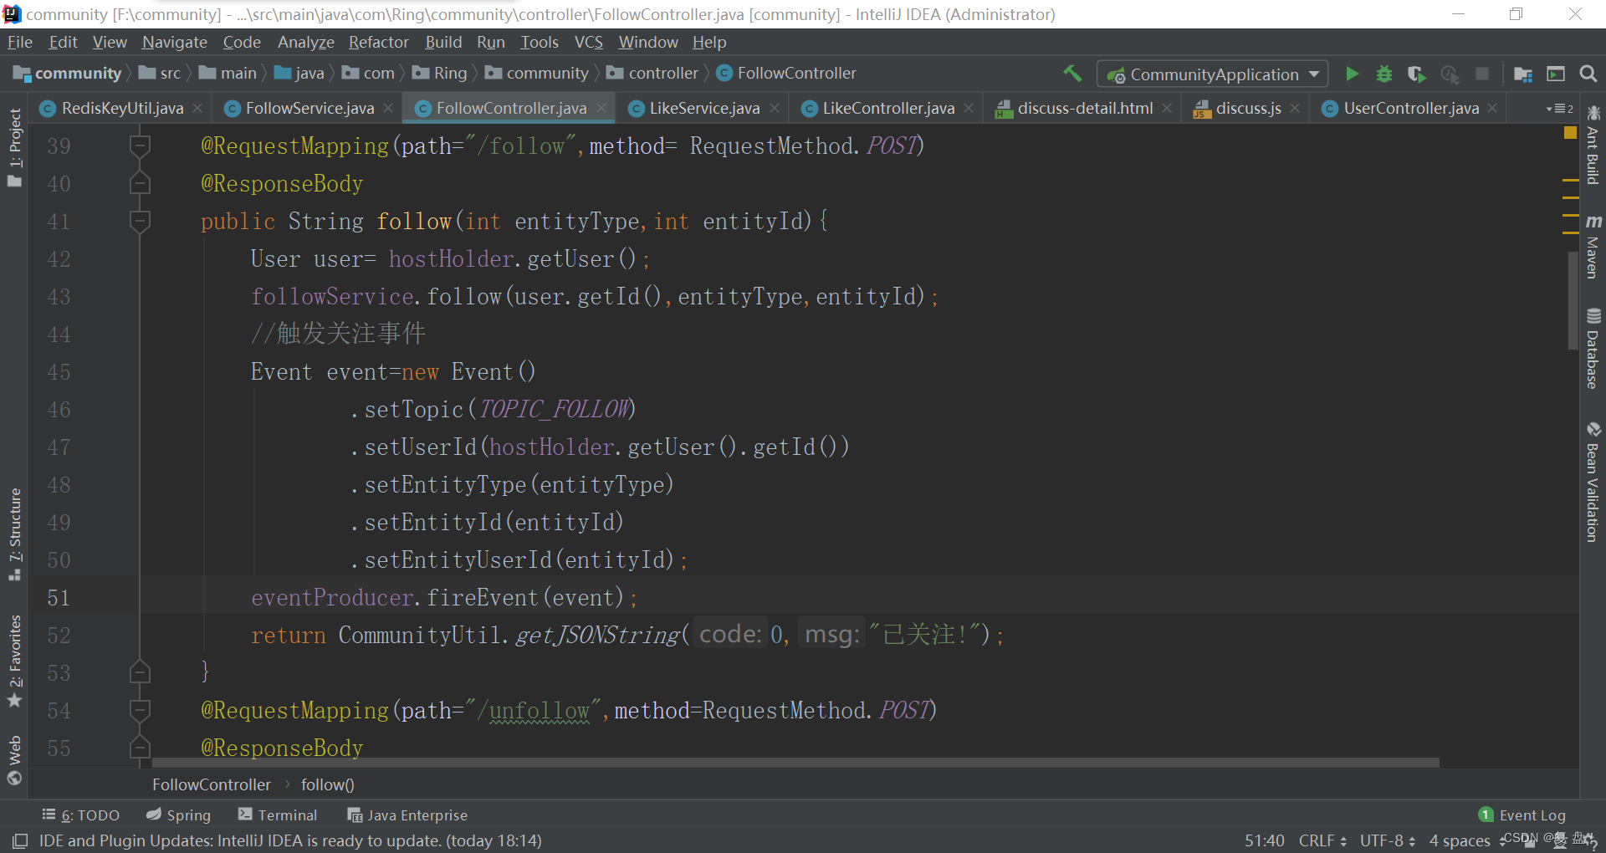The height and width of the screenshot is (853, 1606).
Task: Open the File menu
Action: (x=19, y=42)
